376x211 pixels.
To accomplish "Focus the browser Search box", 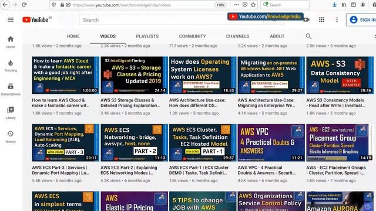I will coord(285,5).
